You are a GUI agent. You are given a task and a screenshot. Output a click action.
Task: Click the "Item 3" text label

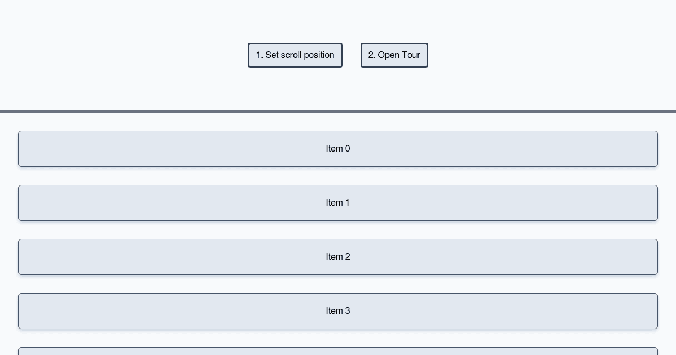pos(338,311)
